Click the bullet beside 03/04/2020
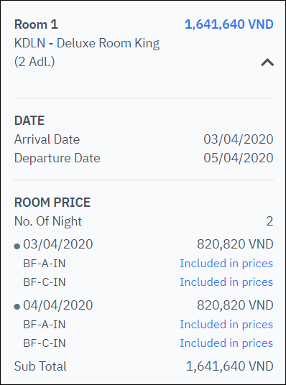Viewport: 286px width, 385px height. (17, 246)
